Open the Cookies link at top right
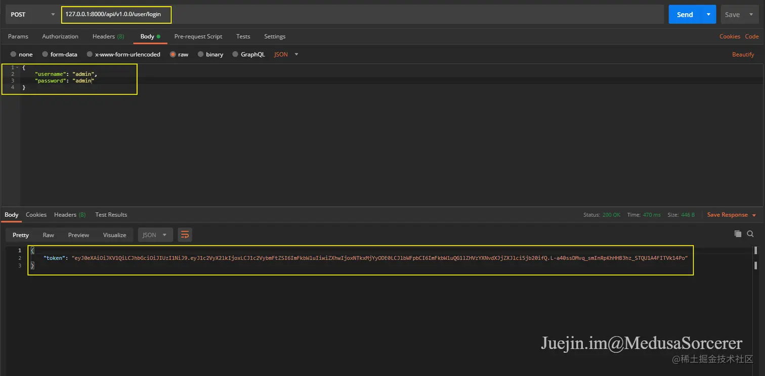The height and width of the screenshot is (376, 765). click(730, 36)
